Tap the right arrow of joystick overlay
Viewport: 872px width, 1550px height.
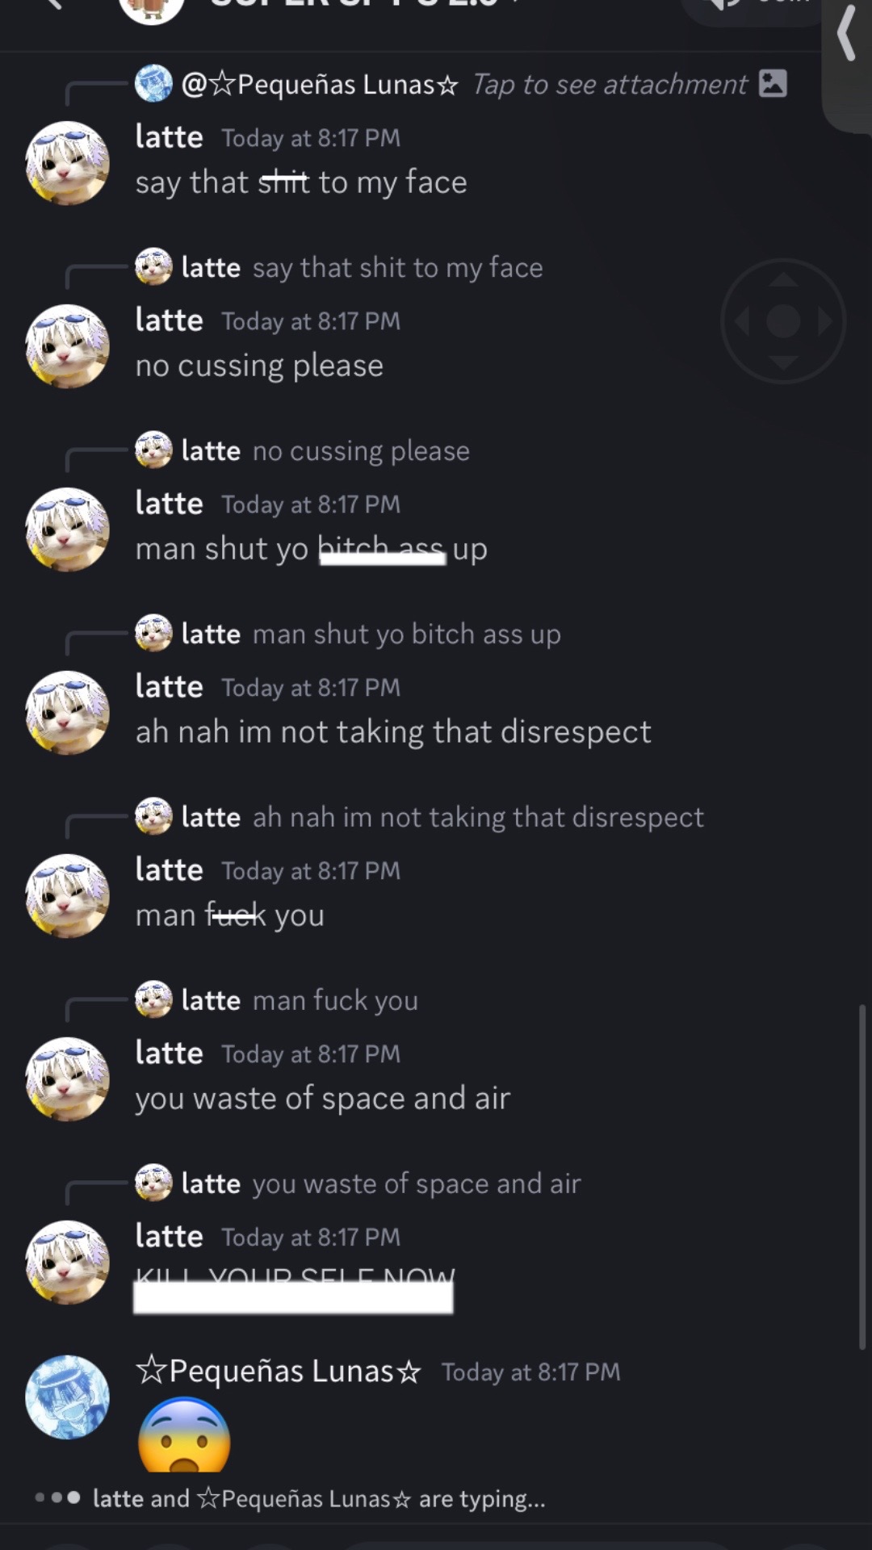click(x=824, y=321)
